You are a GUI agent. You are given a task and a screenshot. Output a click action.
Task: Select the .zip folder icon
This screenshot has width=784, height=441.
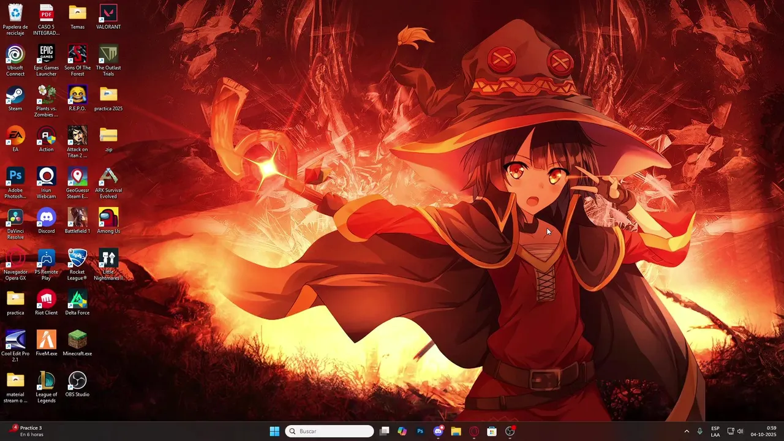108,138
